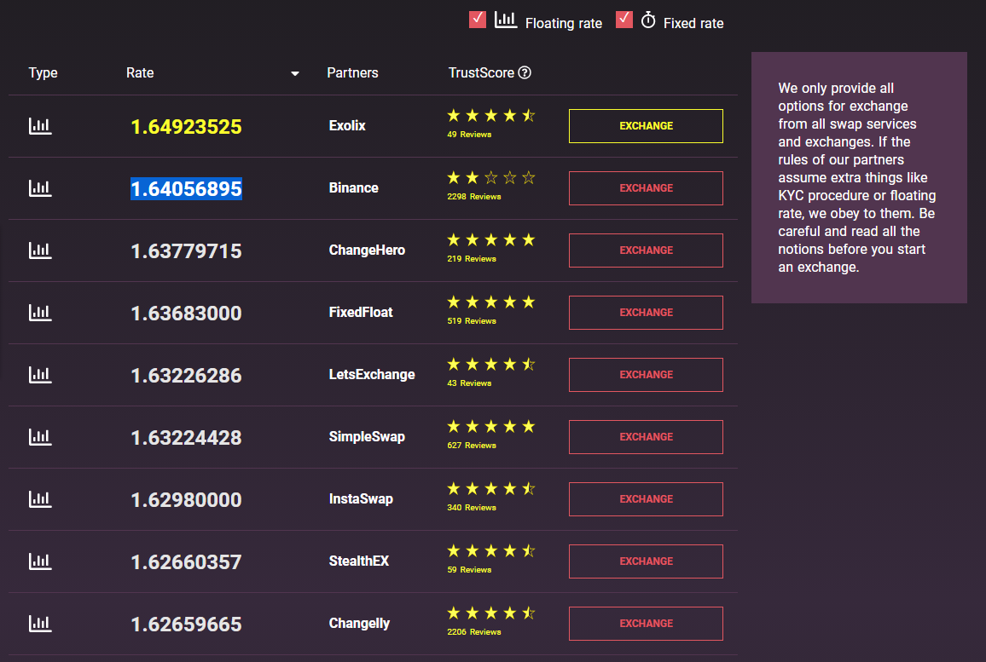The image size is (986, 662).
Task: Click the stopwatch icon next to Fixed rate
Action: coord(648,20)
